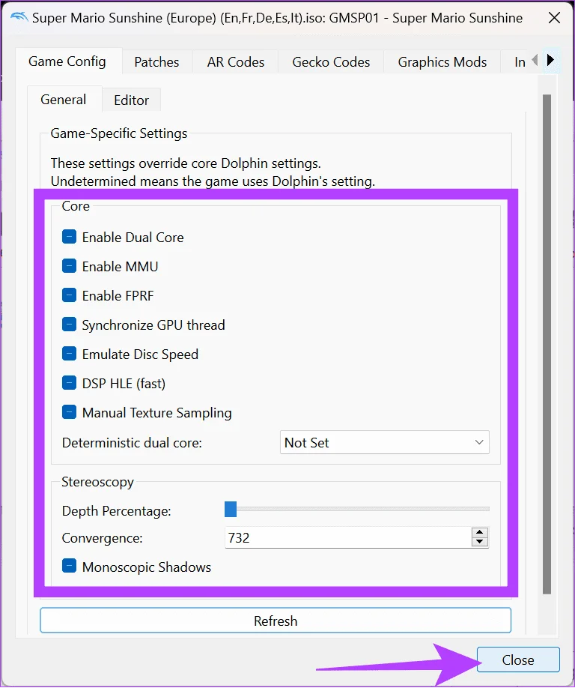Open the Deterministic dual core dropdown

[384, 442]
